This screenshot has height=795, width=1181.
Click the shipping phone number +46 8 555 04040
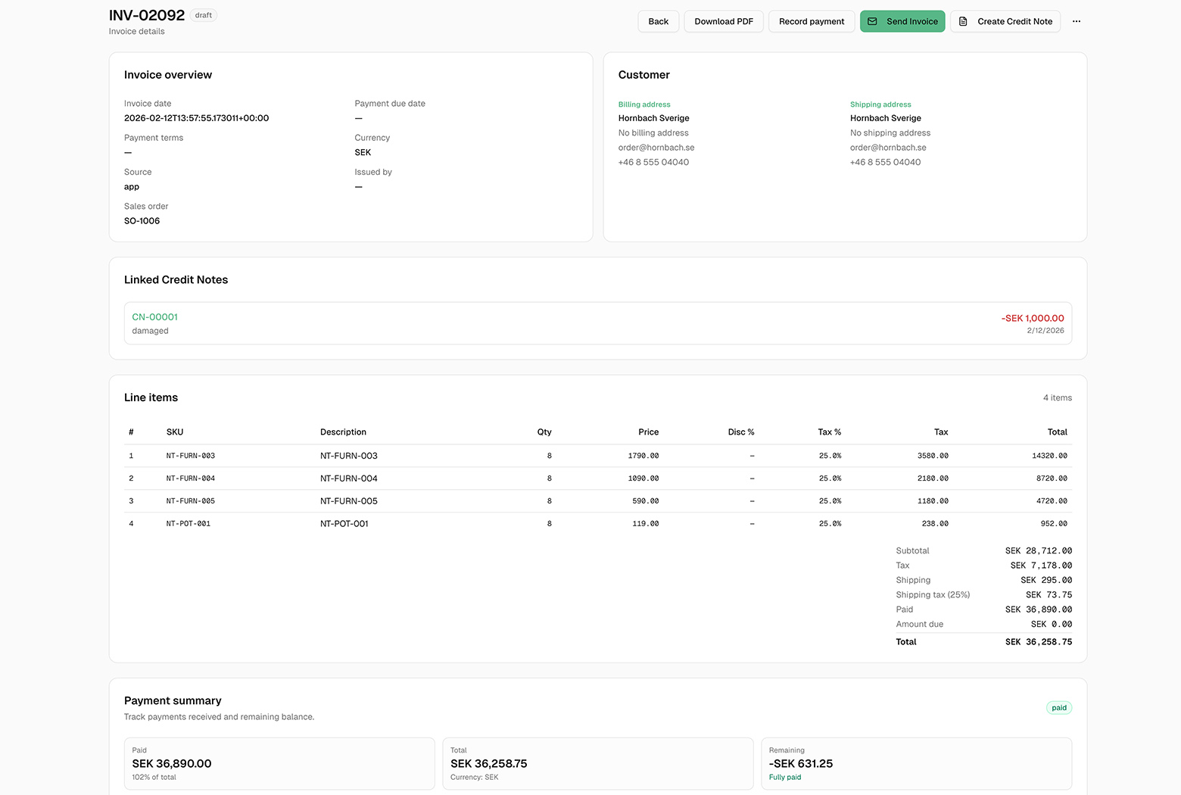tap(885, 162)
